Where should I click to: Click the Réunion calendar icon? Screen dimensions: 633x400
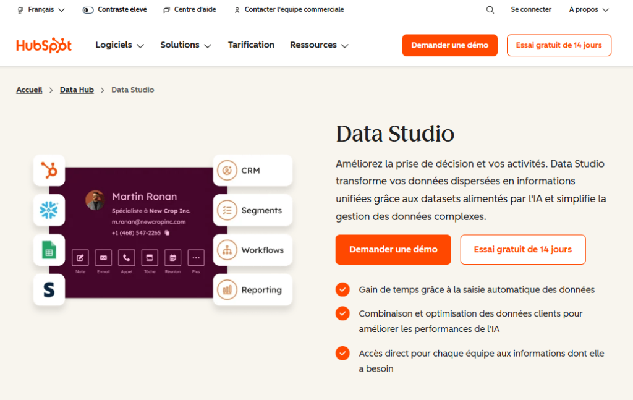click(173, 258)
